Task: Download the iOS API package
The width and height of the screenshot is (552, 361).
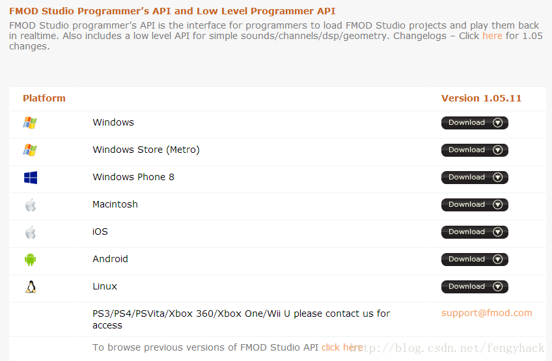Action: tap(475, 232)
